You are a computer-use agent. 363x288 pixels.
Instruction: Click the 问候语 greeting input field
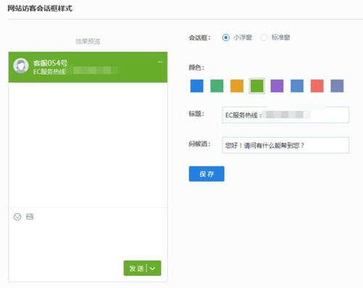pyautogui.click(x=285, y=145)
